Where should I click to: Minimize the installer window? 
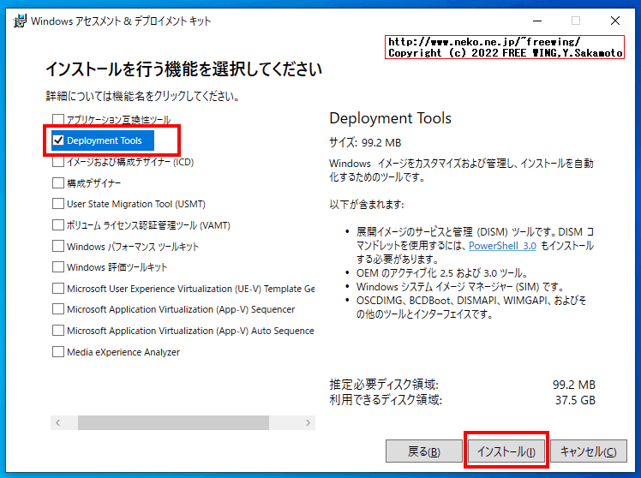point(537,21)
